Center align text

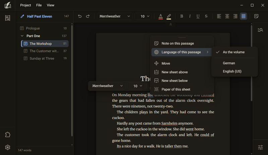[227, 16]
